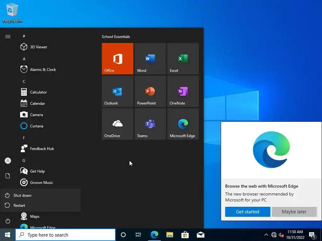322x241 pixels.
Task: Click the Power icon in the Start sidebar
Action: pos(8,221)
